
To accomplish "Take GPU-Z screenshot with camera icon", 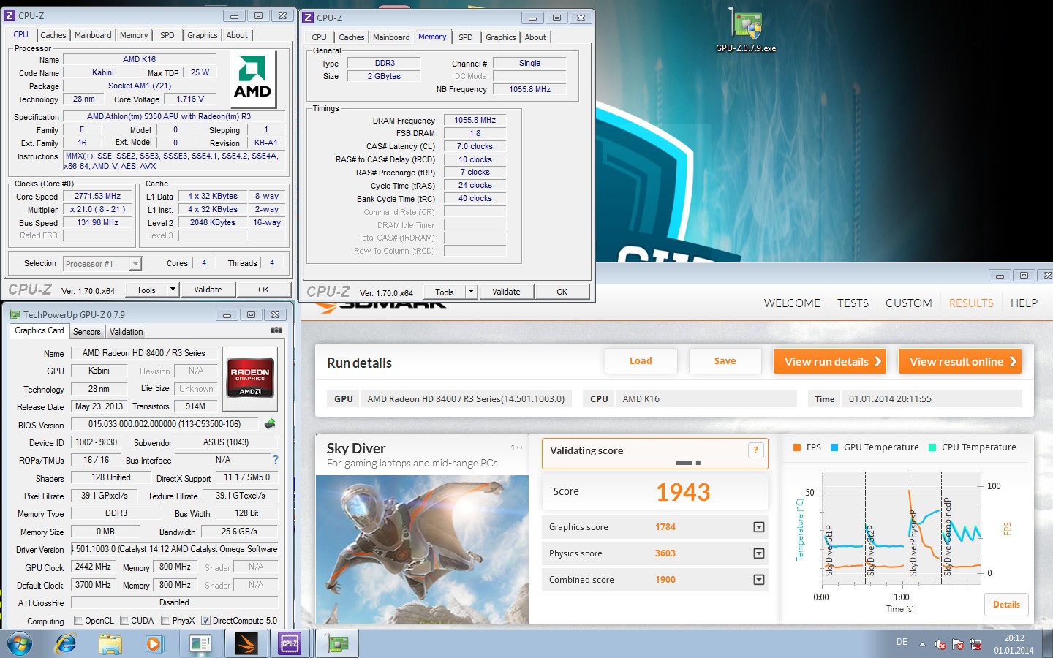I will click(x=276, y=330).
